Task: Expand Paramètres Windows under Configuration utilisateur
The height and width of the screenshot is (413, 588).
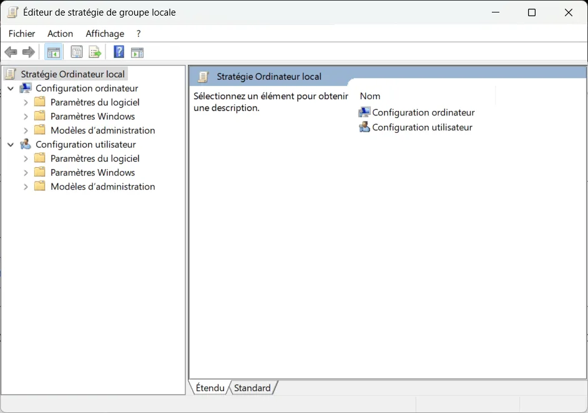Action: pyautogui.click(x=26, y=173)
